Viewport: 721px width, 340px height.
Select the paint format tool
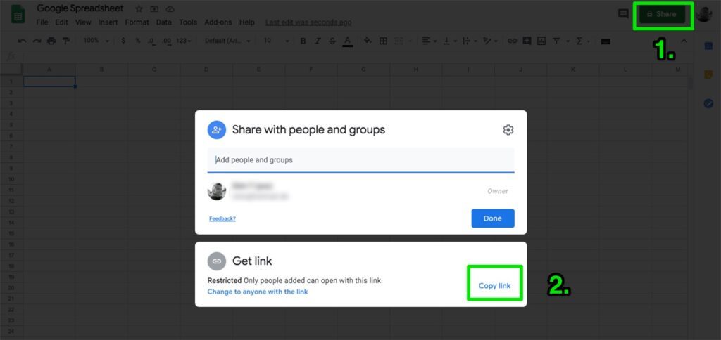[x=65, y=41]
